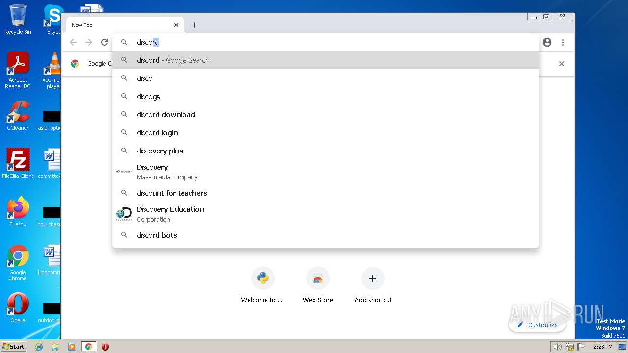The width and height of the screenshot is (628, 353).
Task: Open the Opera icon in the taskbar
Action: click(x=105, y=347)
